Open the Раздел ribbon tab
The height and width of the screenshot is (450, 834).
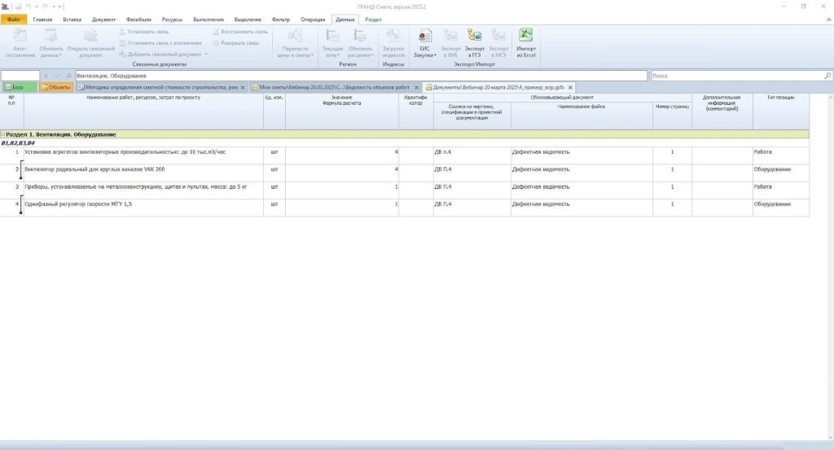373,20
